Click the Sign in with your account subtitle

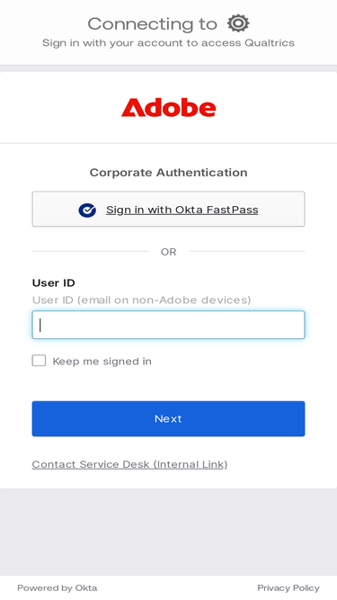[x=169, y=42]
